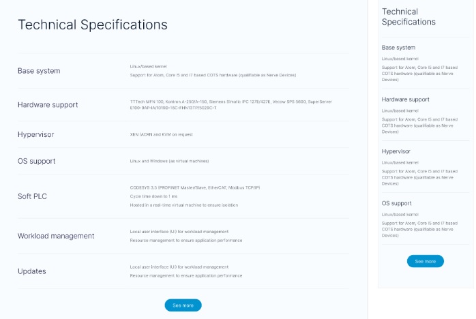Click Linux and Windows virtual machines text
The width and height of the screenshot is (476, 319).
point(169,161)
